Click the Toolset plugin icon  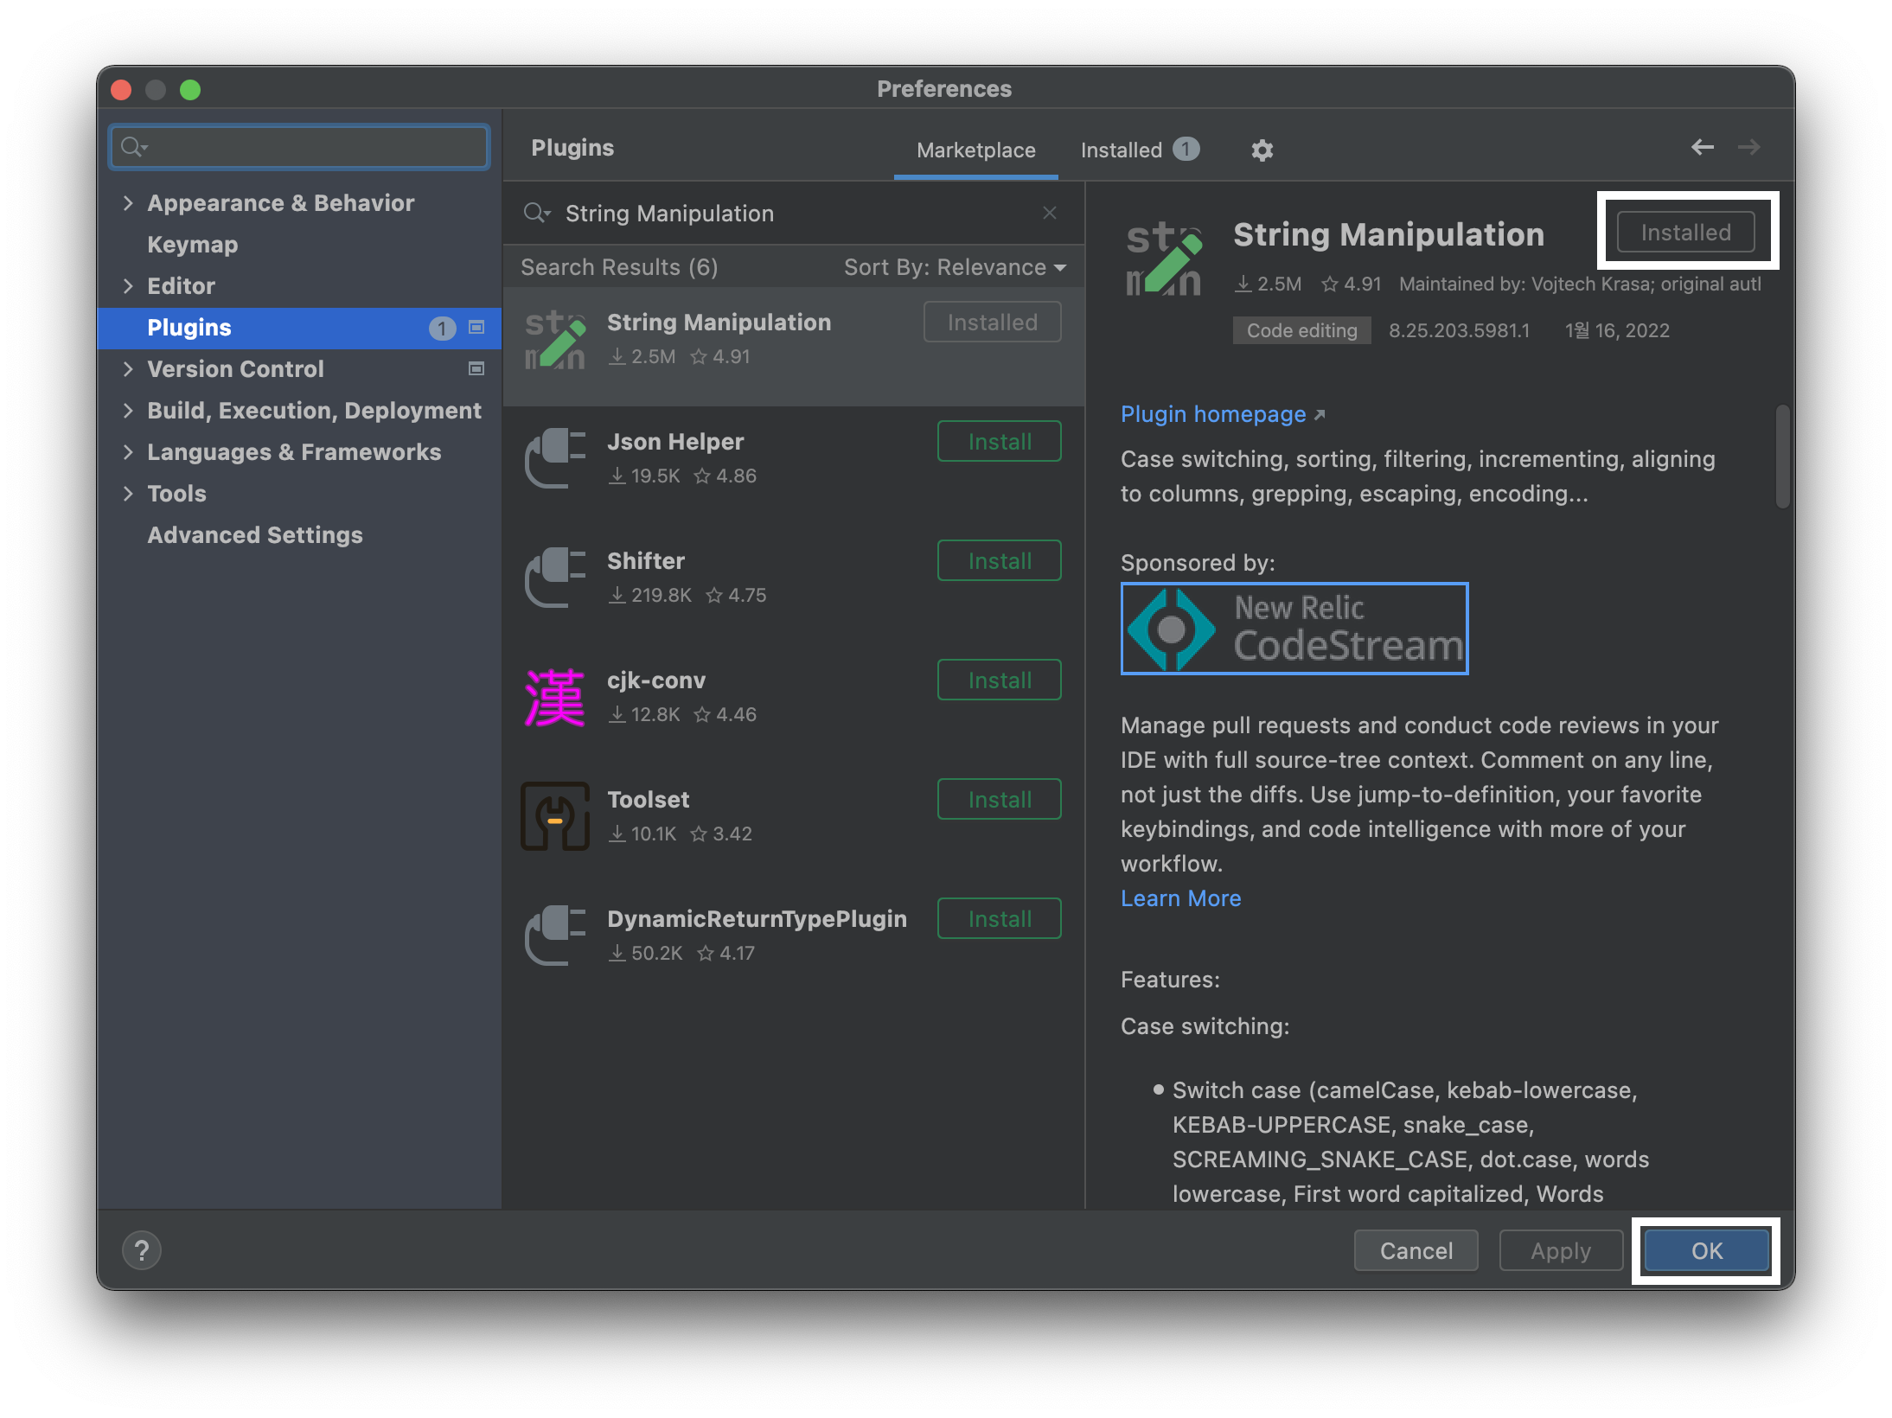click(x=555, y=817)
